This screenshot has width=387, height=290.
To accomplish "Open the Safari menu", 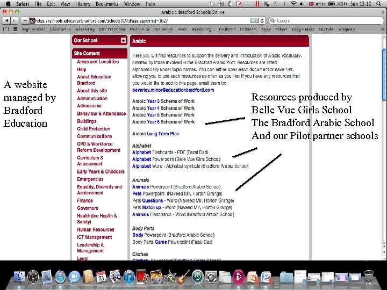I will (x=23, y=4).
